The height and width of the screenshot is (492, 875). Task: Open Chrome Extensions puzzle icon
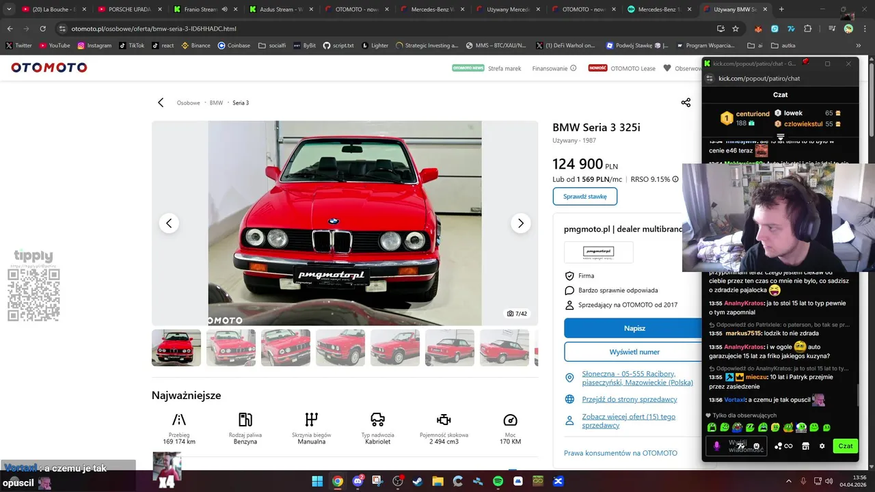click(807, 29)
